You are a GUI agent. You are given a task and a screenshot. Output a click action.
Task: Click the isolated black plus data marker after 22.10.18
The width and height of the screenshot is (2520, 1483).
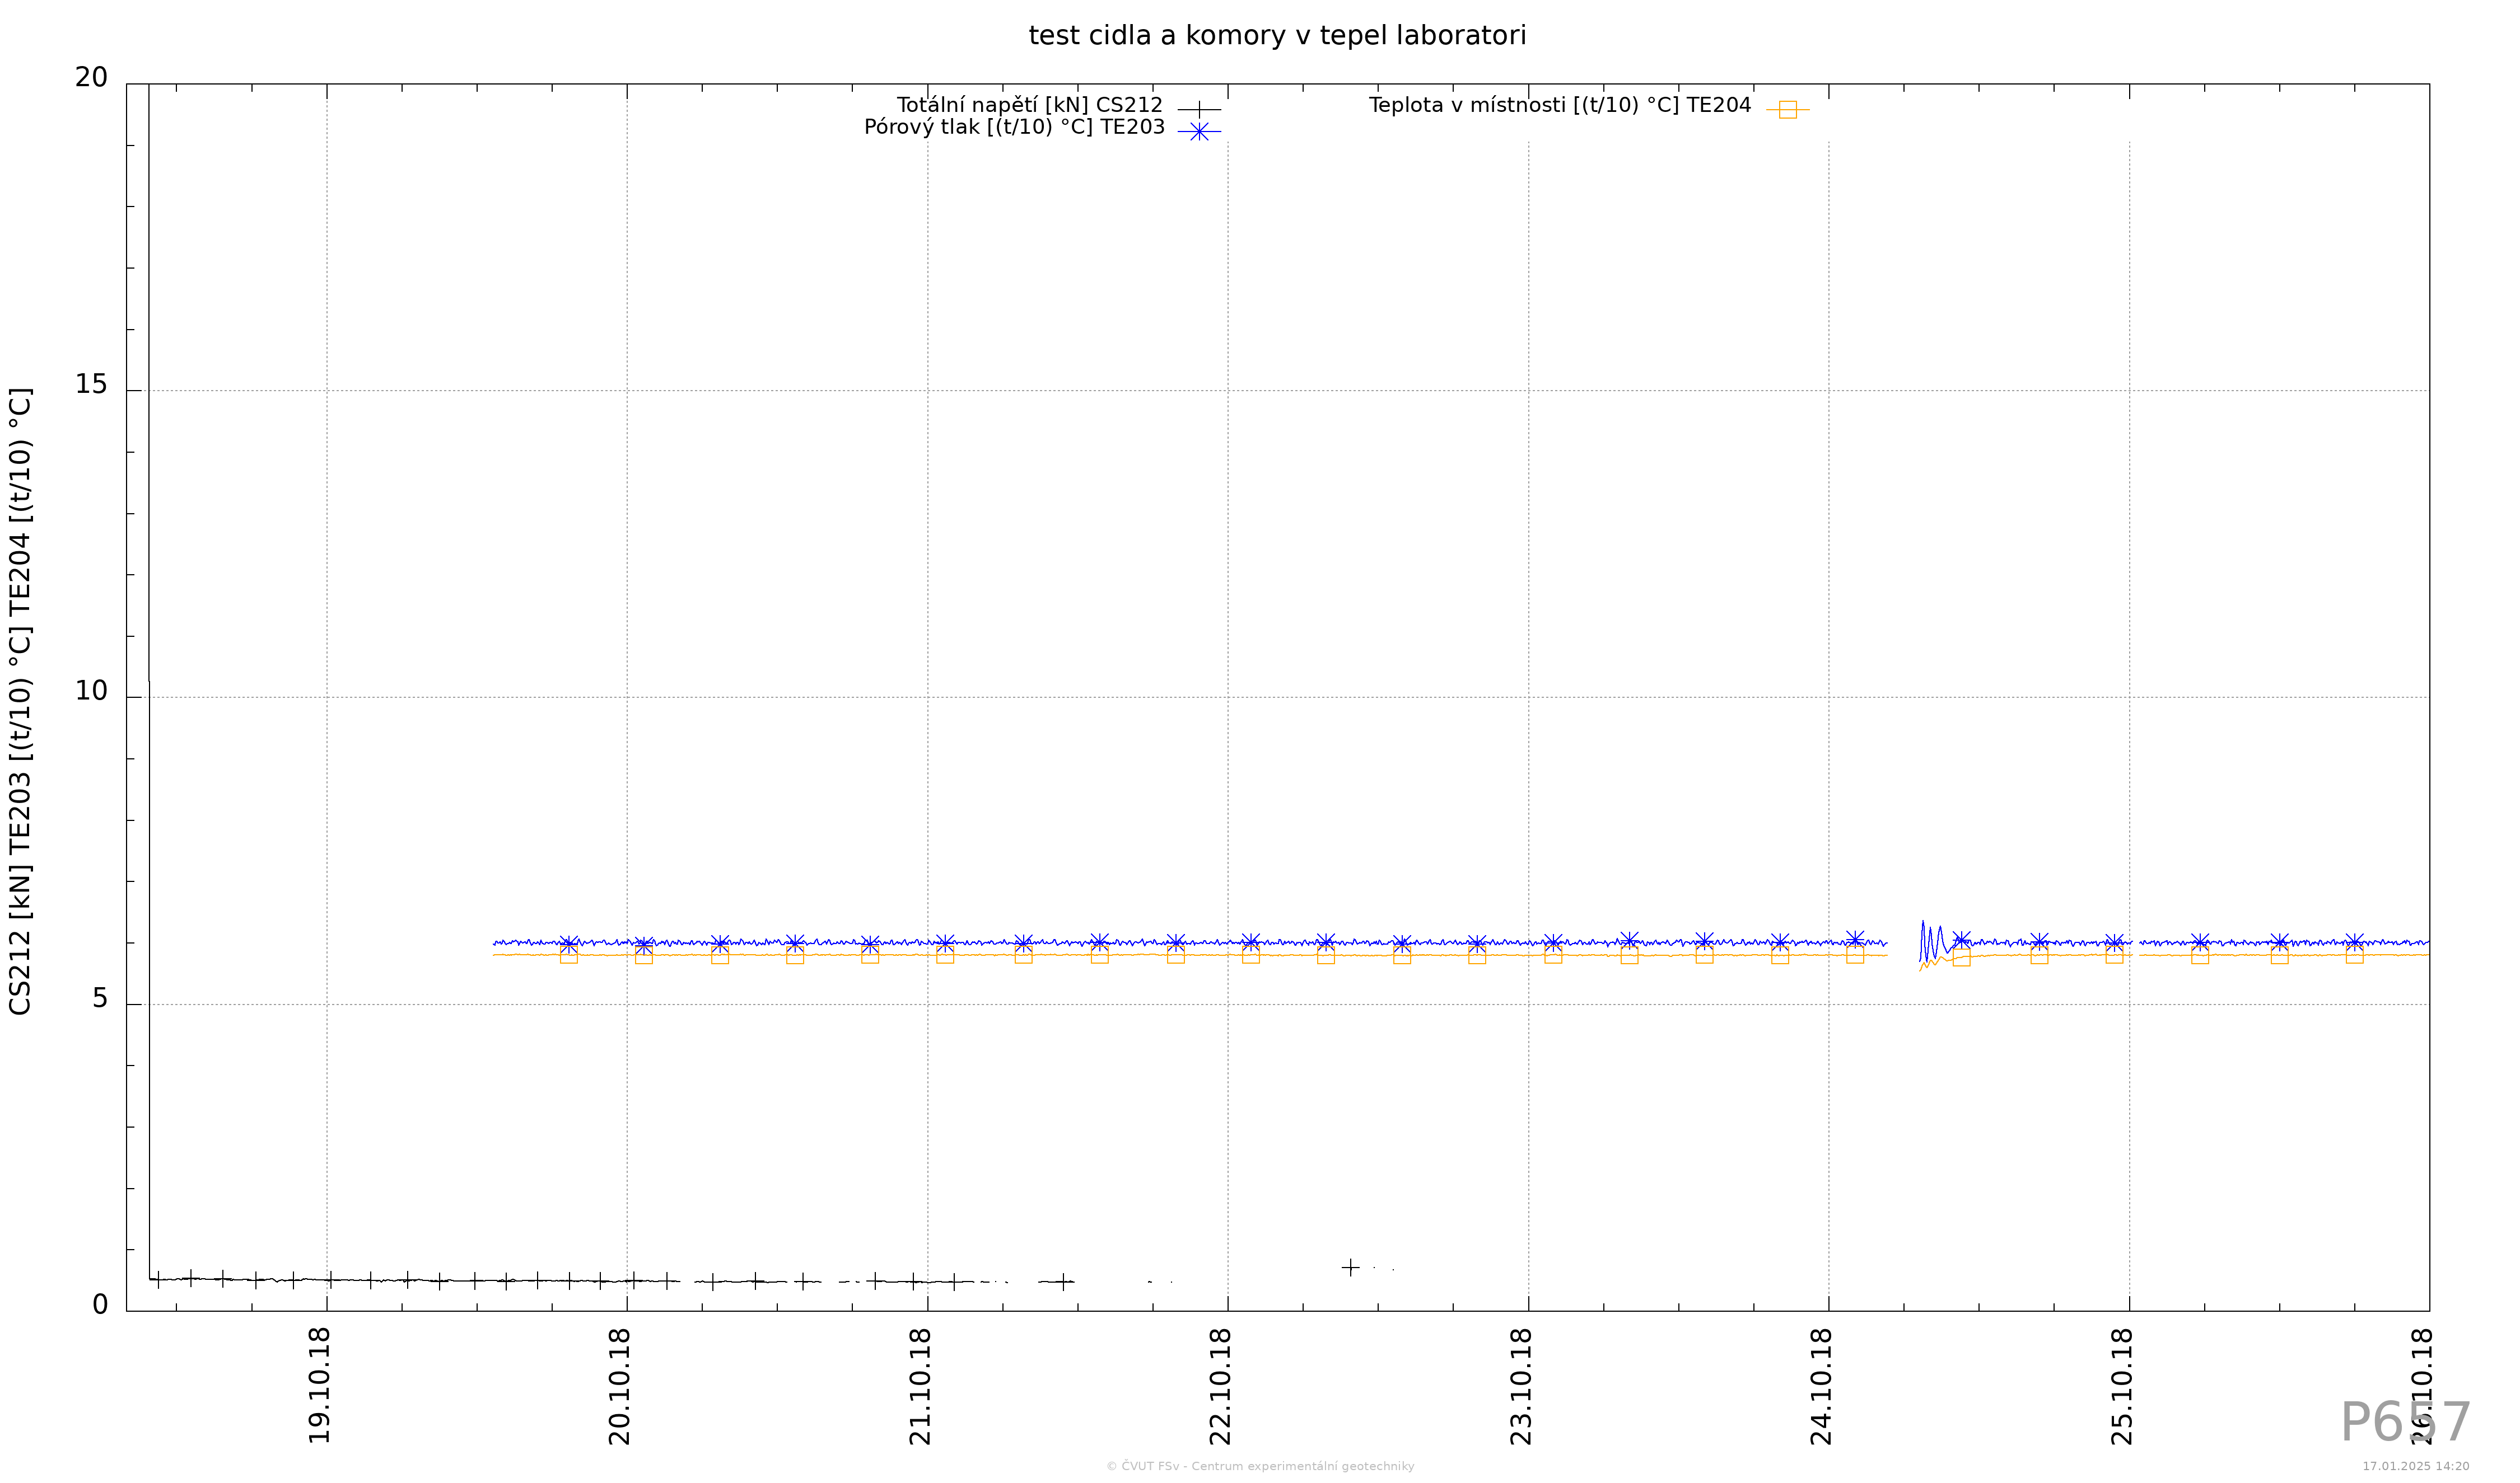[x=1350, y=1267]
